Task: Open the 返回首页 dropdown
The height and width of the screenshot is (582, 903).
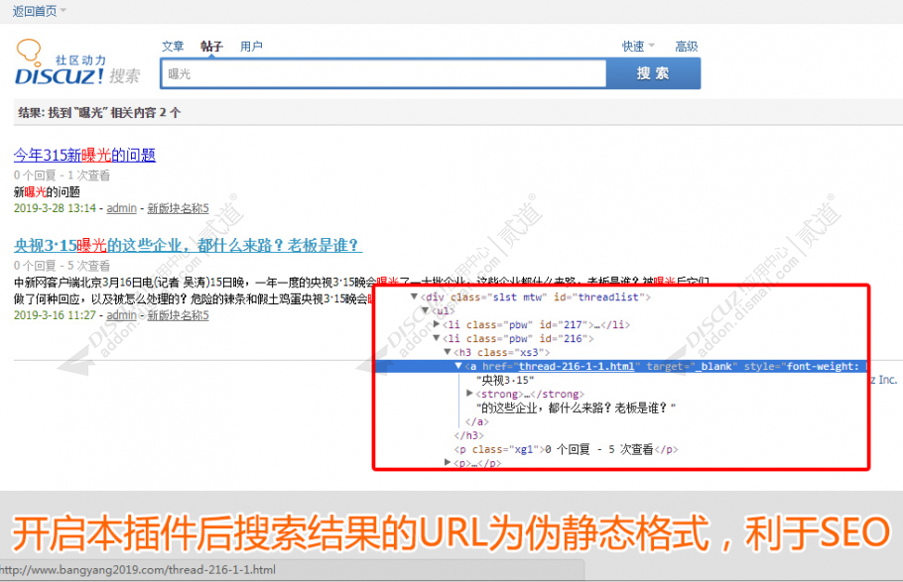Action: [x=39, y=11]
